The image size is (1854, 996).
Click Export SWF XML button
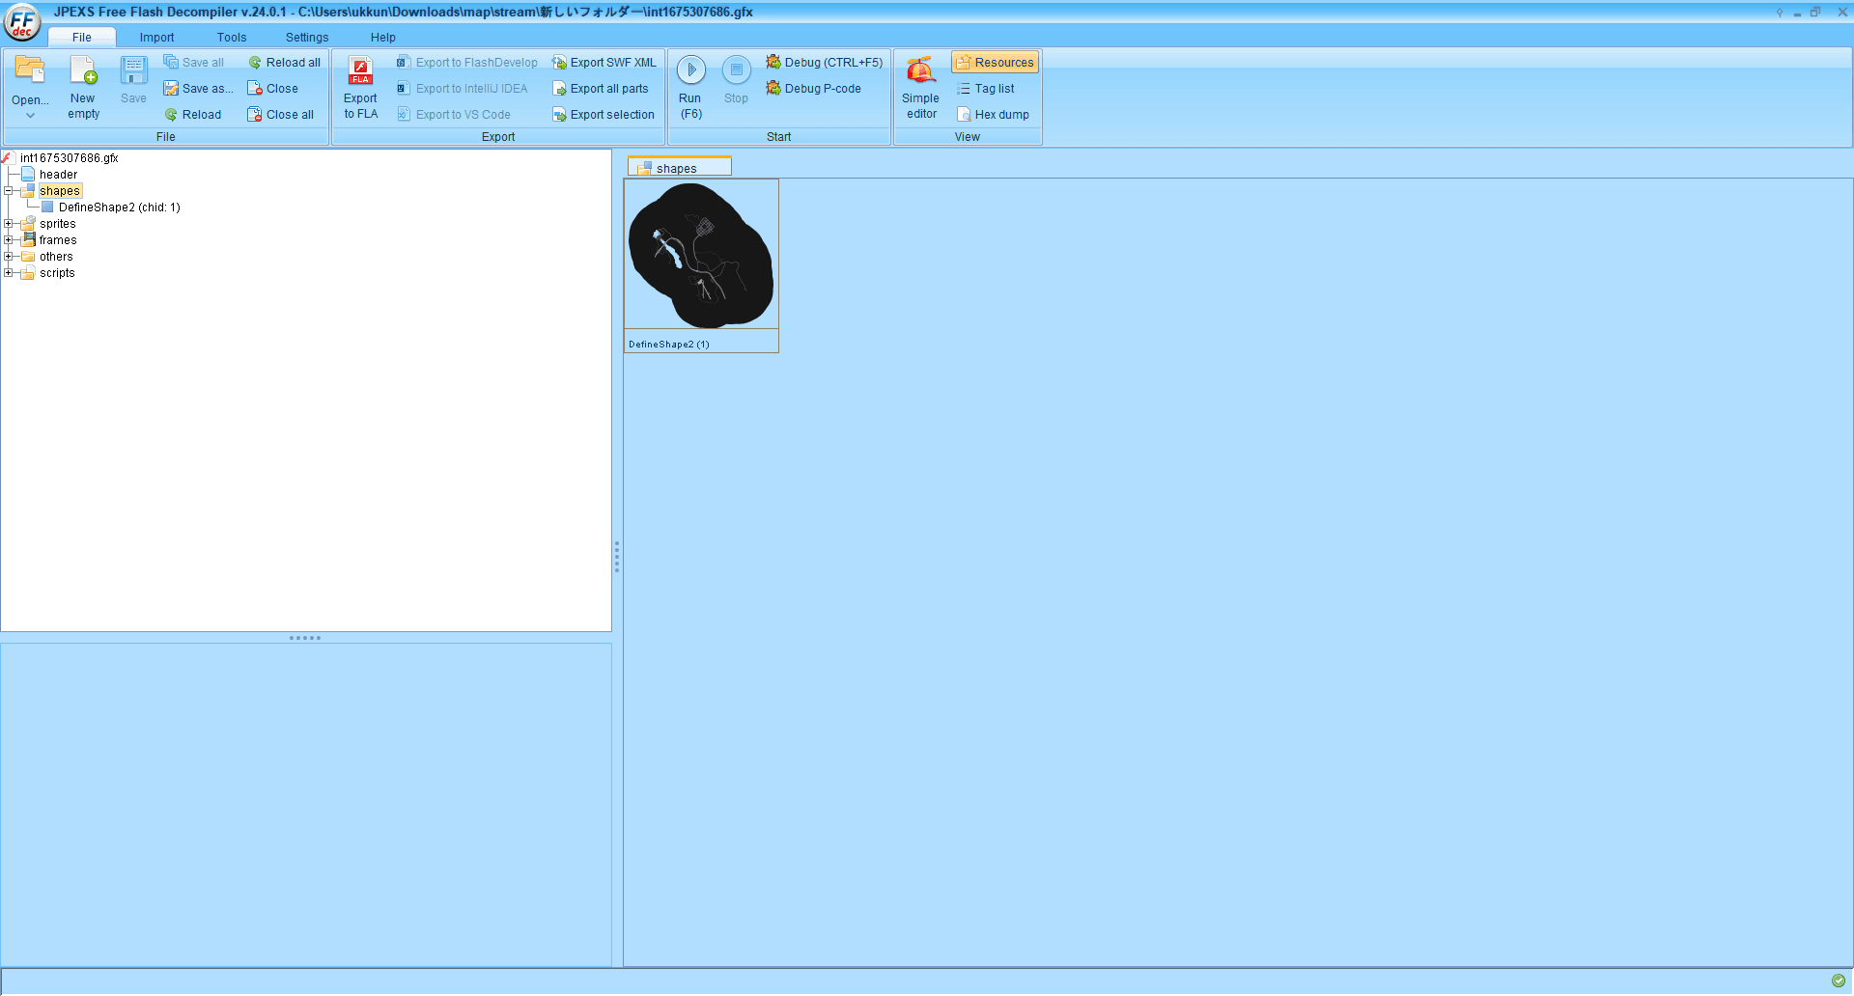tap(604, 63)
